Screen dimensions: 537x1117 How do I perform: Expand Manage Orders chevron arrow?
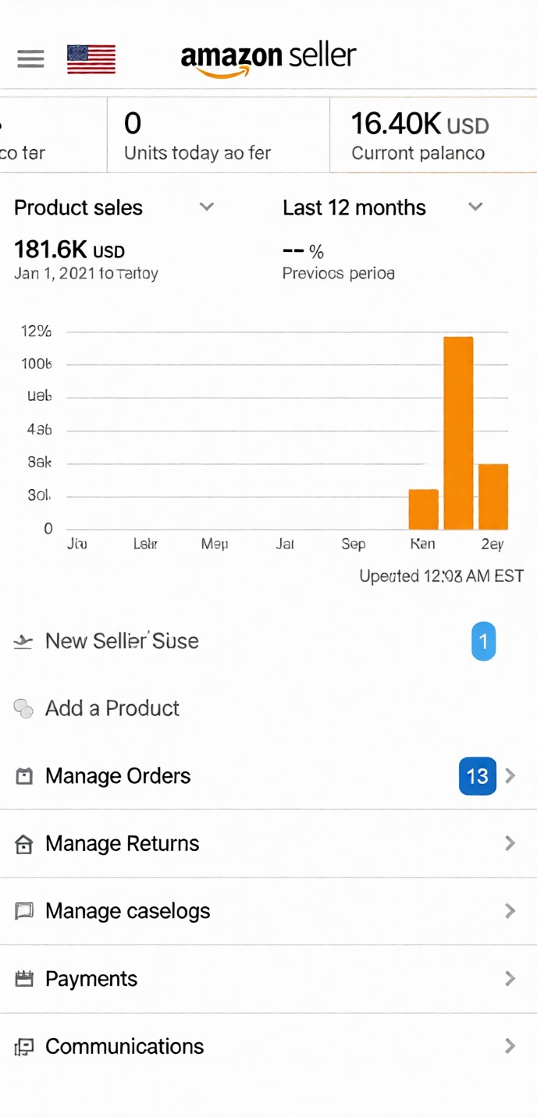(x=510, y=775)
